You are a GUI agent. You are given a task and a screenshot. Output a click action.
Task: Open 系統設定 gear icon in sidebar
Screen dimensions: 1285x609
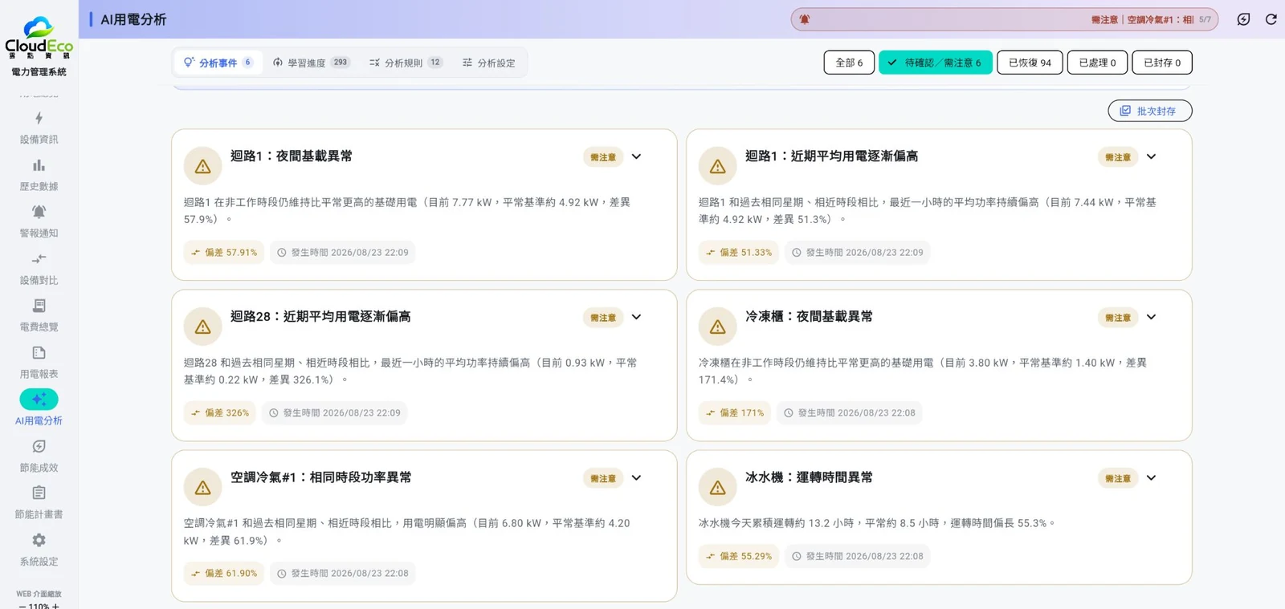(39, 540)
